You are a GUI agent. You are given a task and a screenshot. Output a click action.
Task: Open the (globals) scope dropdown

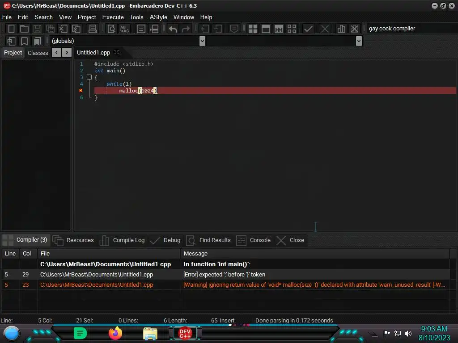pyautogui.click(x=202, y=41)
